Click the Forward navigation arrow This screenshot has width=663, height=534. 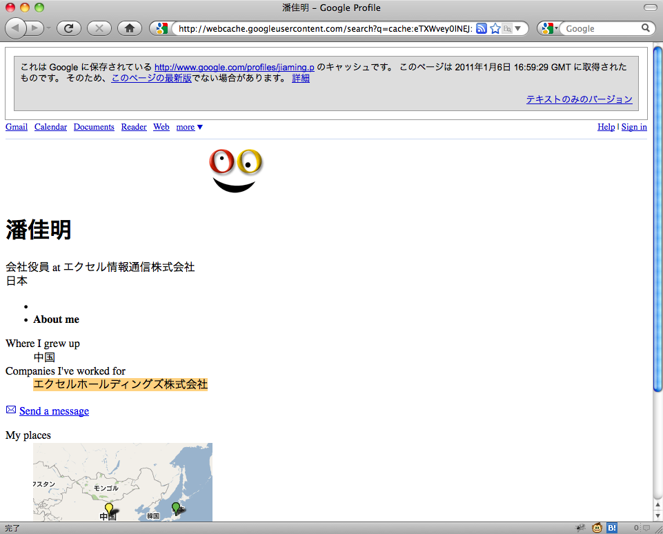35,28
